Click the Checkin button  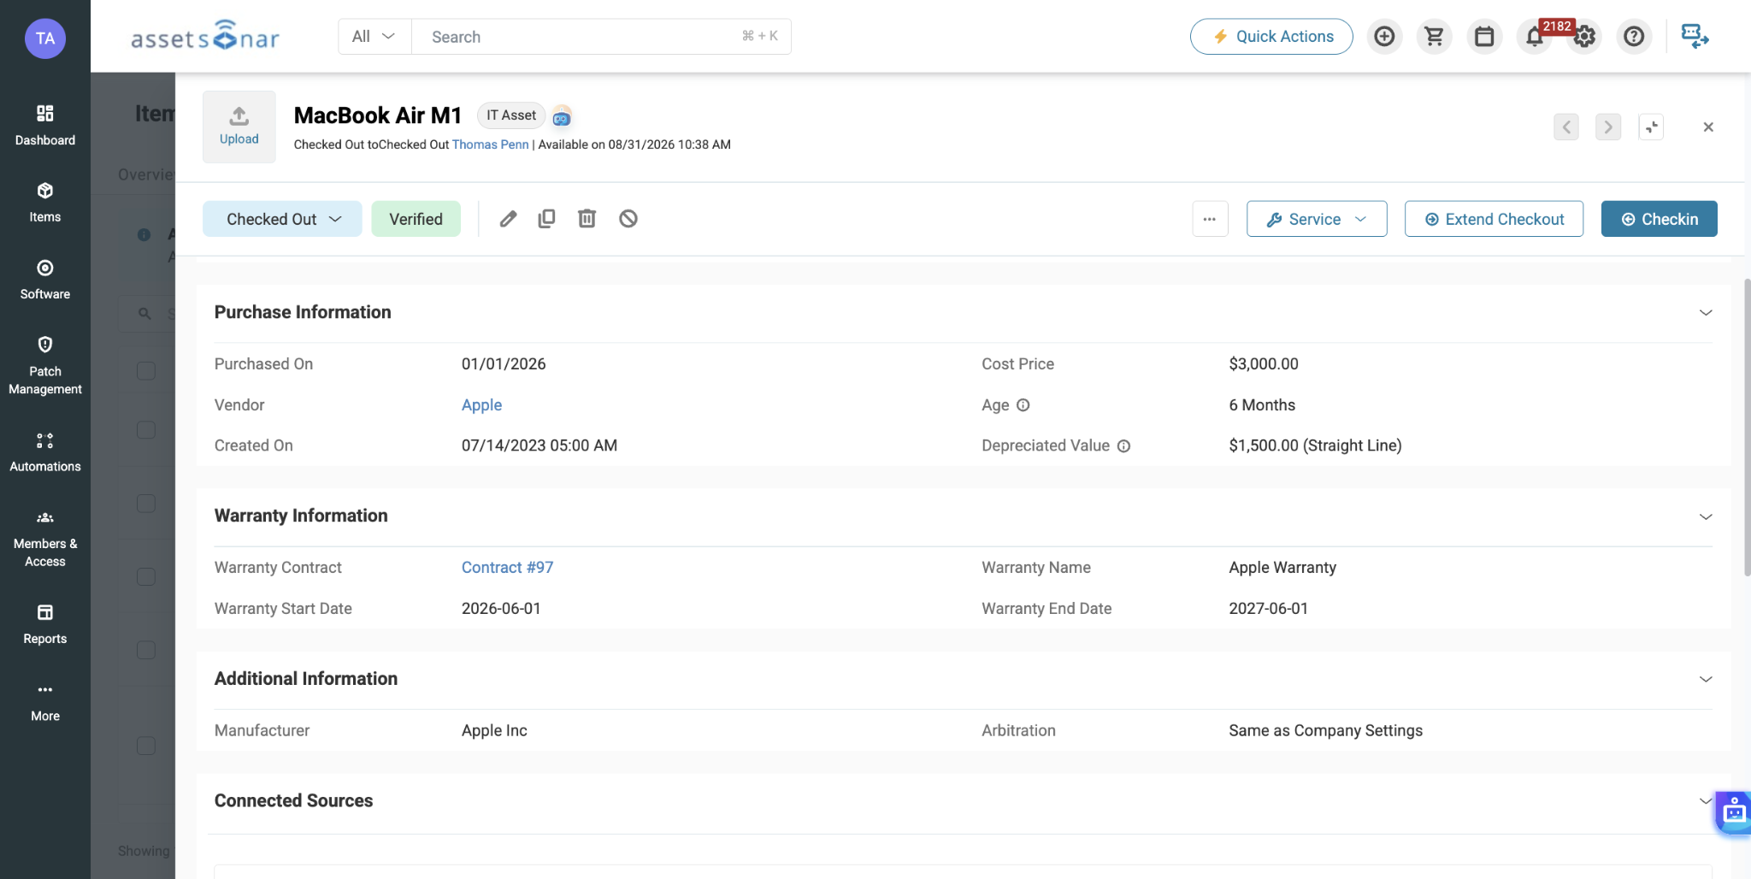pos(1659,219)
